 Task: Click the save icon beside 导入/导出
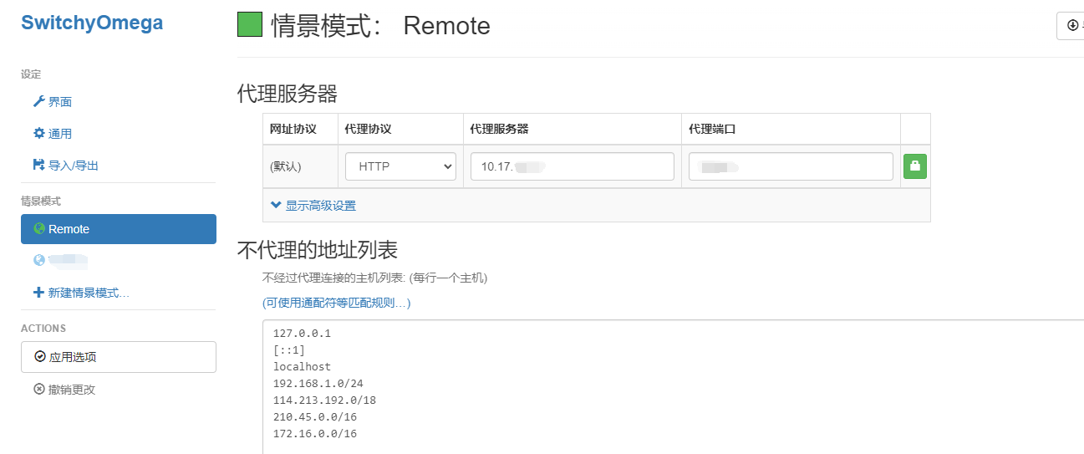tap(38, 166)
